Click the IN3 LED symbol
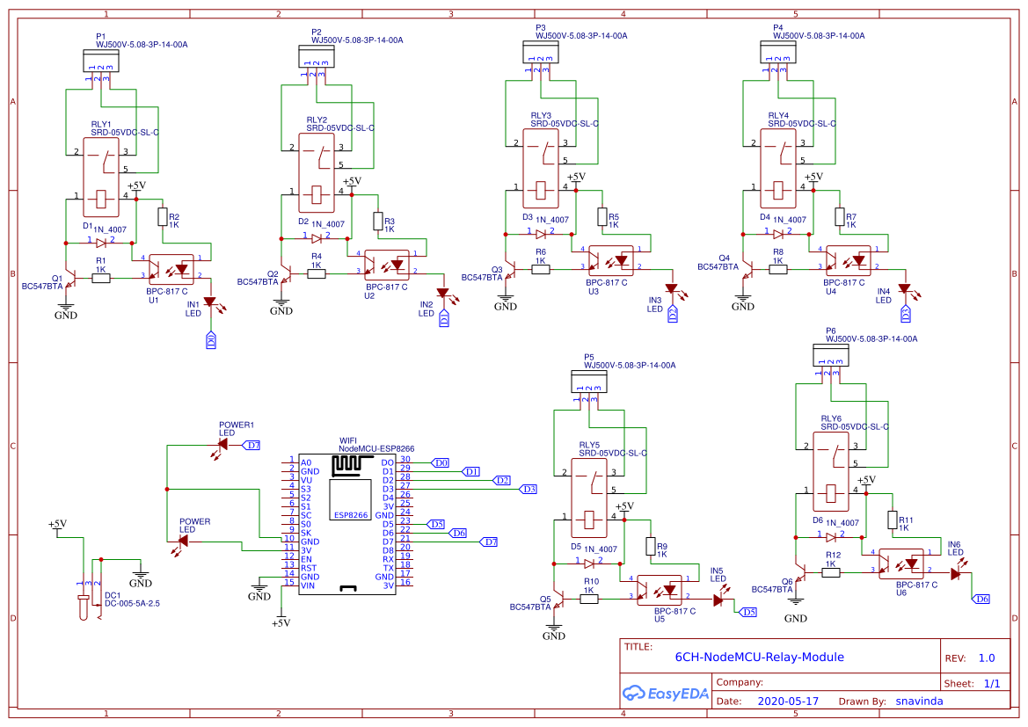This screenshot has width=1028, height=727. pyautogui.click(x=673, y=288)
